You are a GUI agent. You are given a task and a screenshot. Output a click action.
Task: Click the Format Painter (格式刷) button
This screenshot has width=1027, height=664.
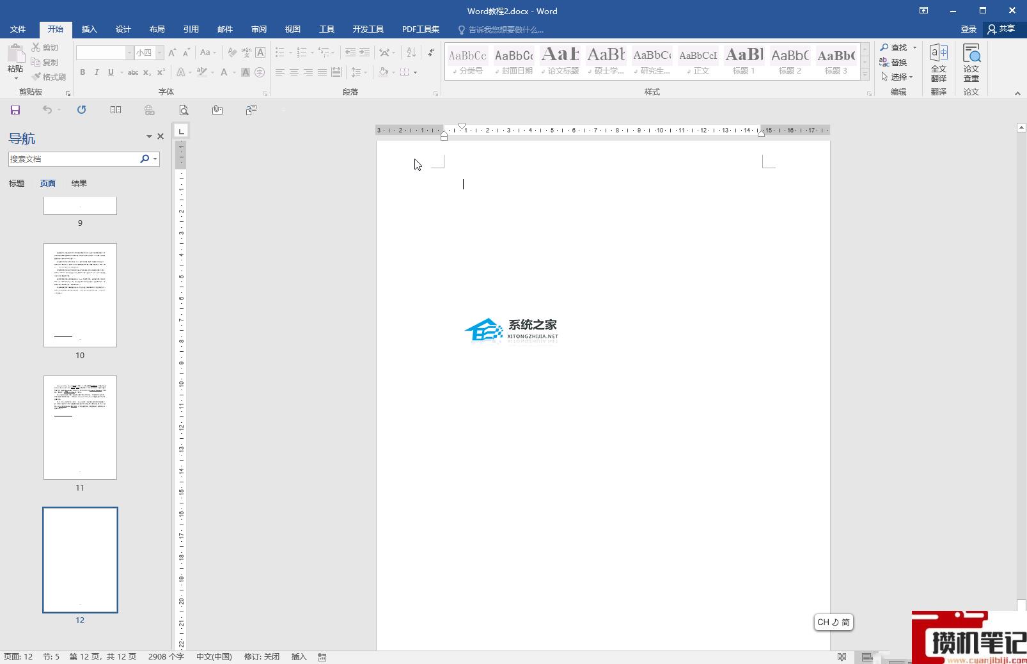tap(49, 77)
